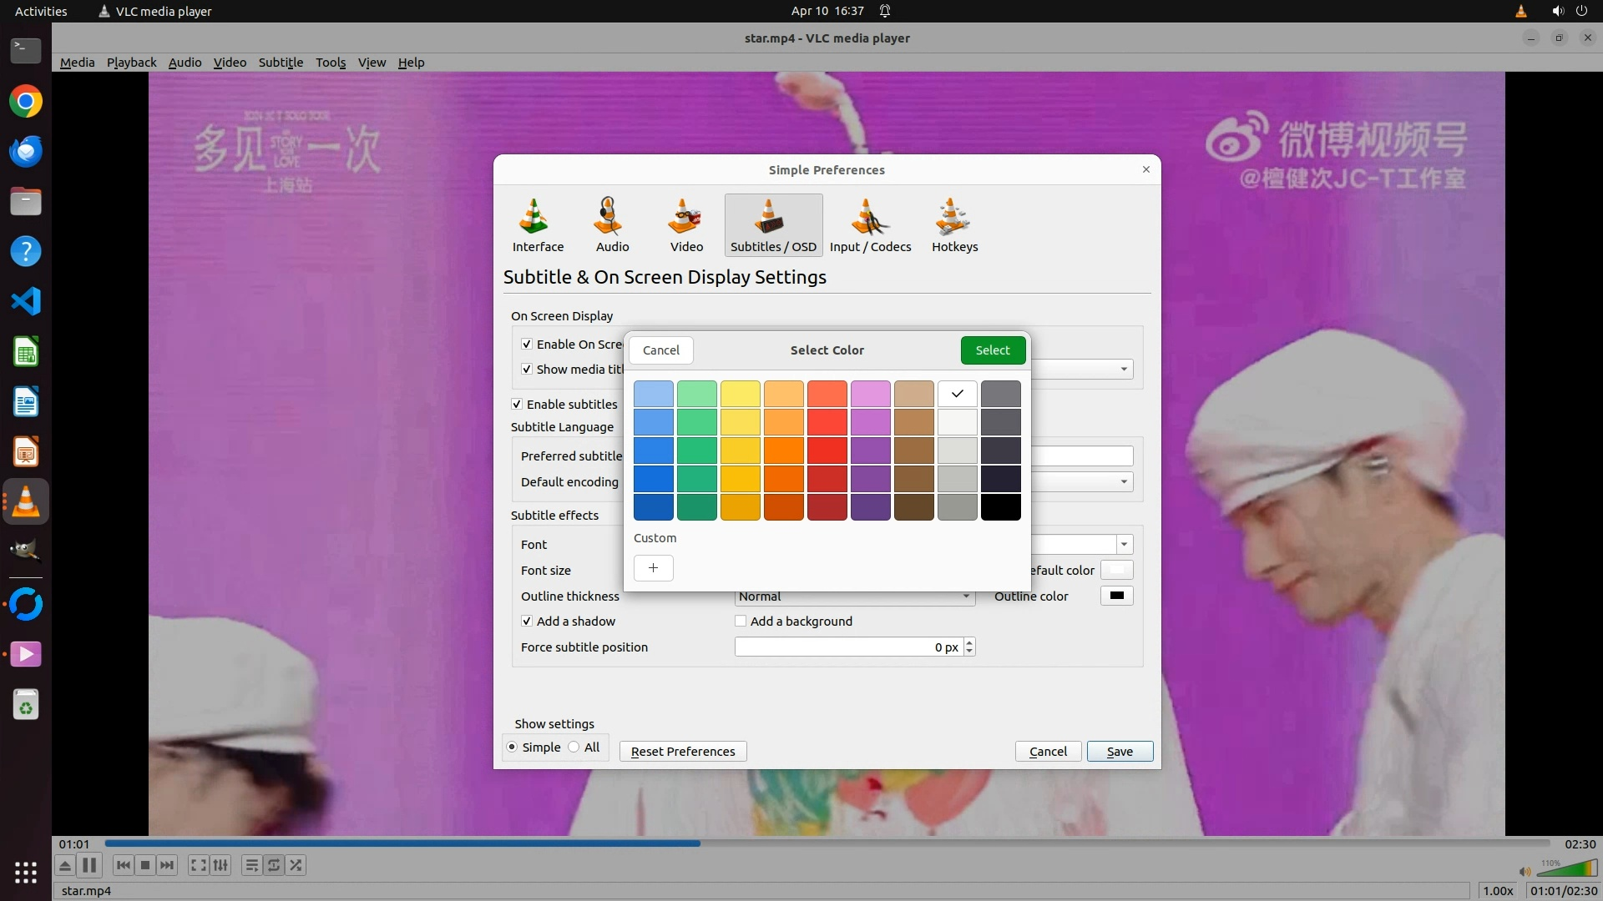The width and height of the screenshot is (1603, 901).
Task: Enable Add a background checkbox
Action: click(741, 622)
